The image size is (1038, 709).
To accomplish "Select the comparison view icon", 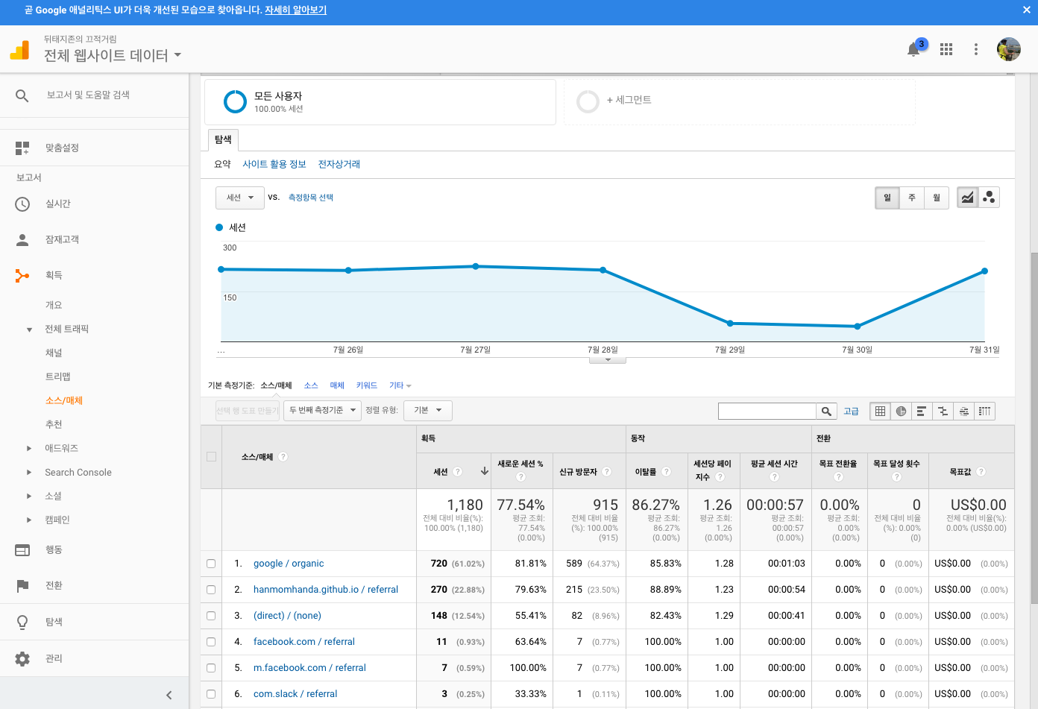I will [943, 412].
